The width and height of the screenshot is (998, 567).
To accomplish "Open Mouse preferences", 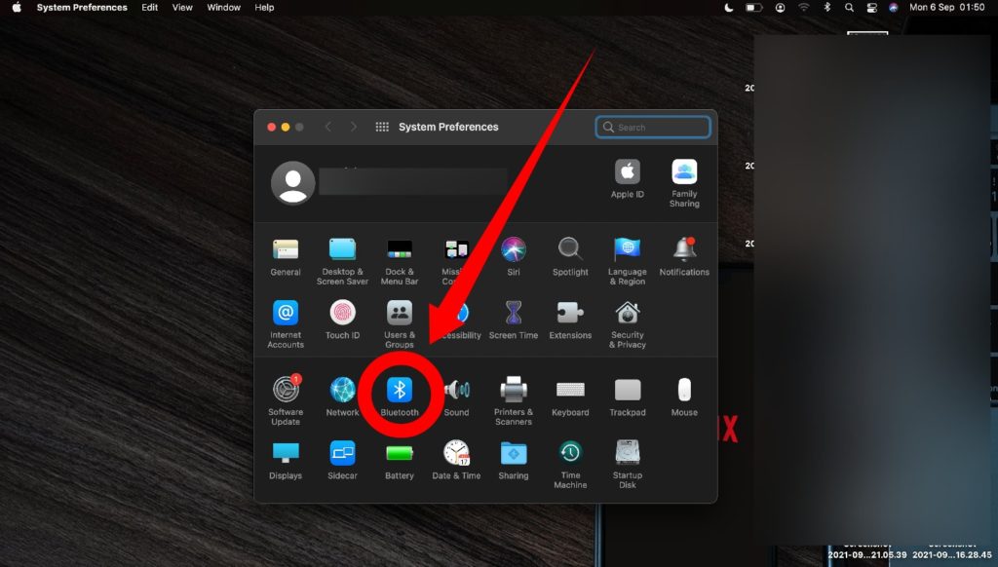I will (684, 397).
